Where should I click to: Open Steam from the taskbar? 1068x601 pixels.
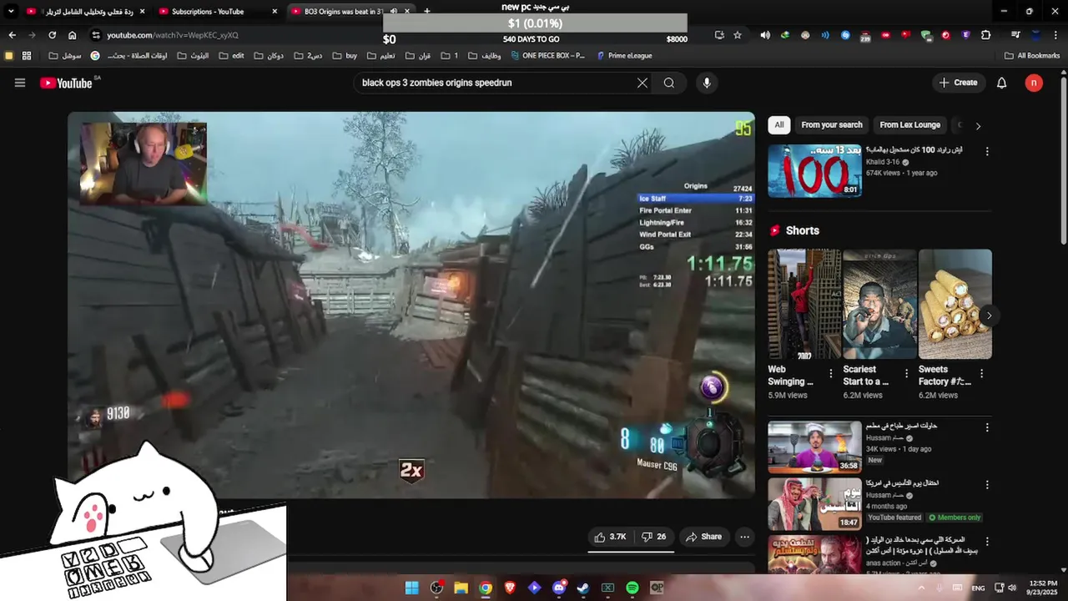583,588
